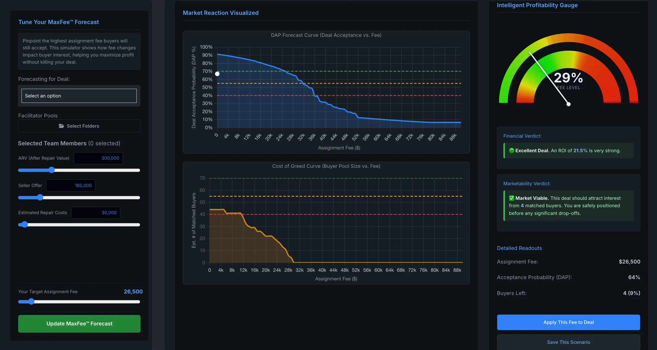This screenshot has height=350, width=657.
Task: Click the white marker dot on DAP curve
Action: click(217, 74)
